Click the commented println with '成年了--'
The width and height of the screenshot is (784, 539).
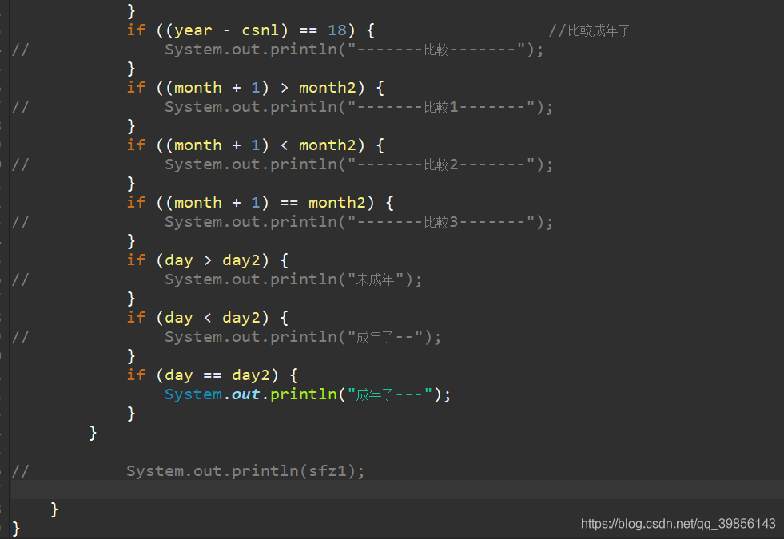pos(303,337)
